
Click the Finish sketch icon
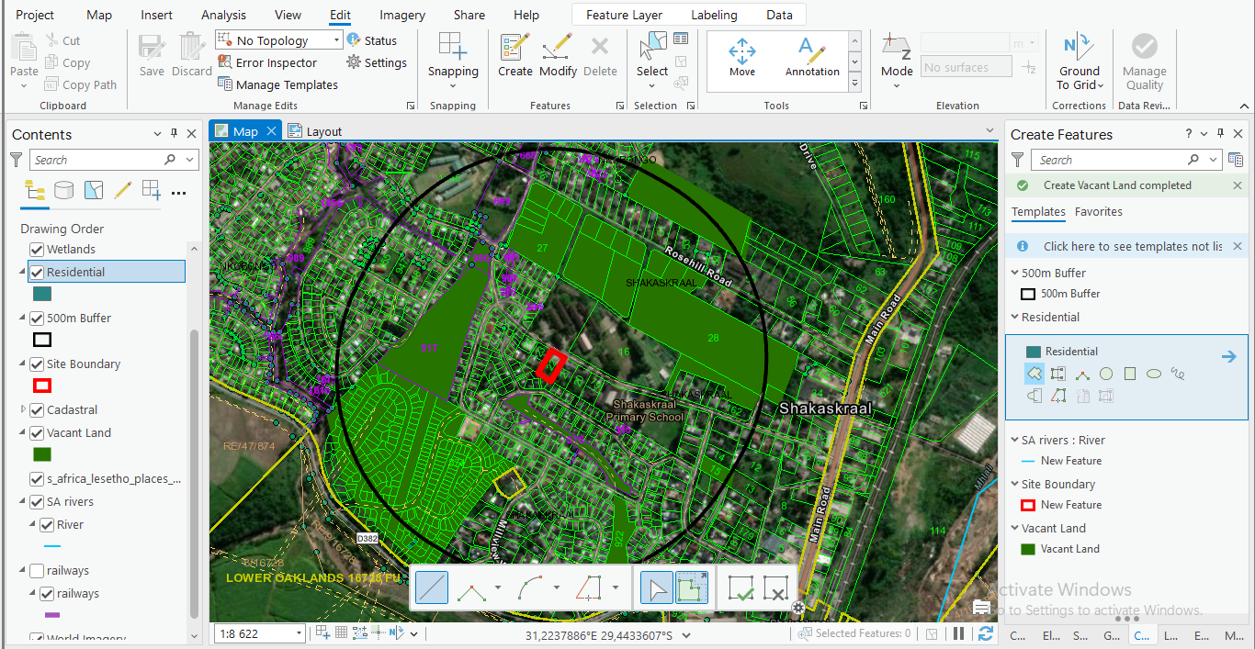(x=741, y=587)
